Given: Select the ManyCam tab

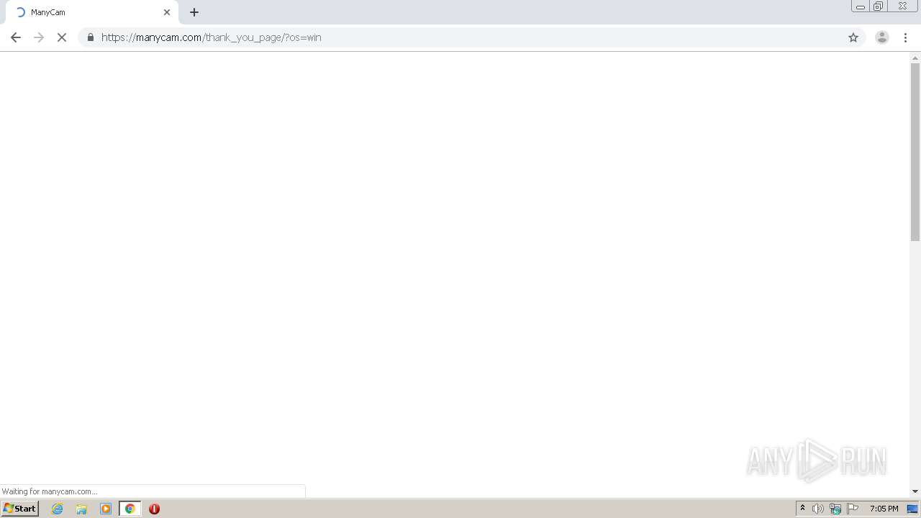Looking at the screenshot, I should pos(92,12).
